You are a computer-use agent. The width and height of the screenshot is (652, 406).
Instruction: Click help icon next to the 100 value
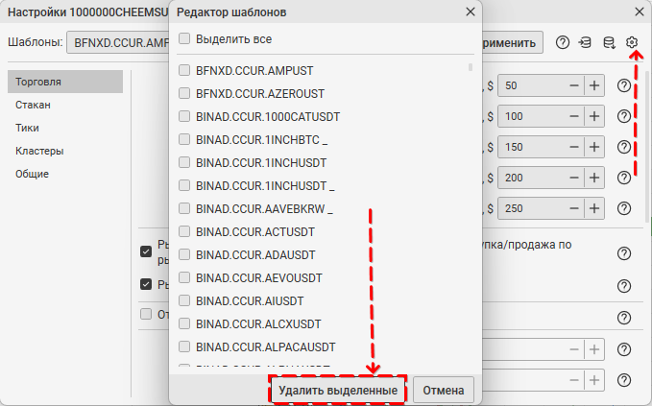tap(624, 116)
